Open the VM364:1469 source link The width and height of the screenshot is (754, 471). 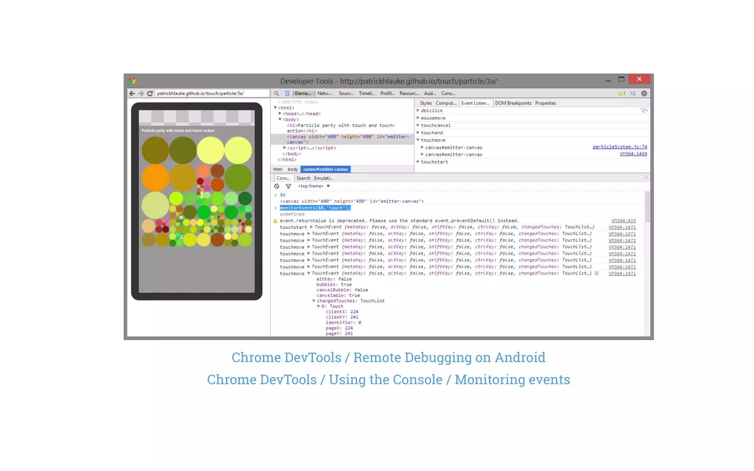[x=633, y=154]
